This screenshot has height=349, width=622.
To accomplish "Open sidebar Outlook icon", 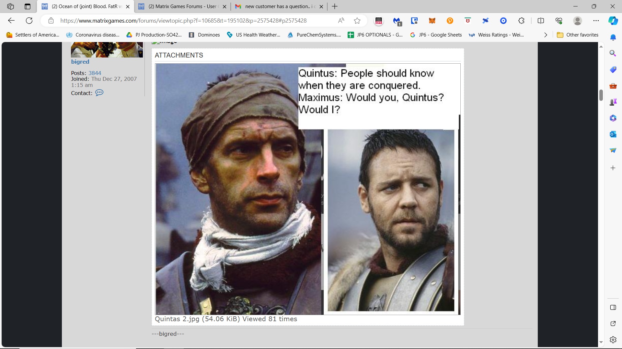I will 613,134.
